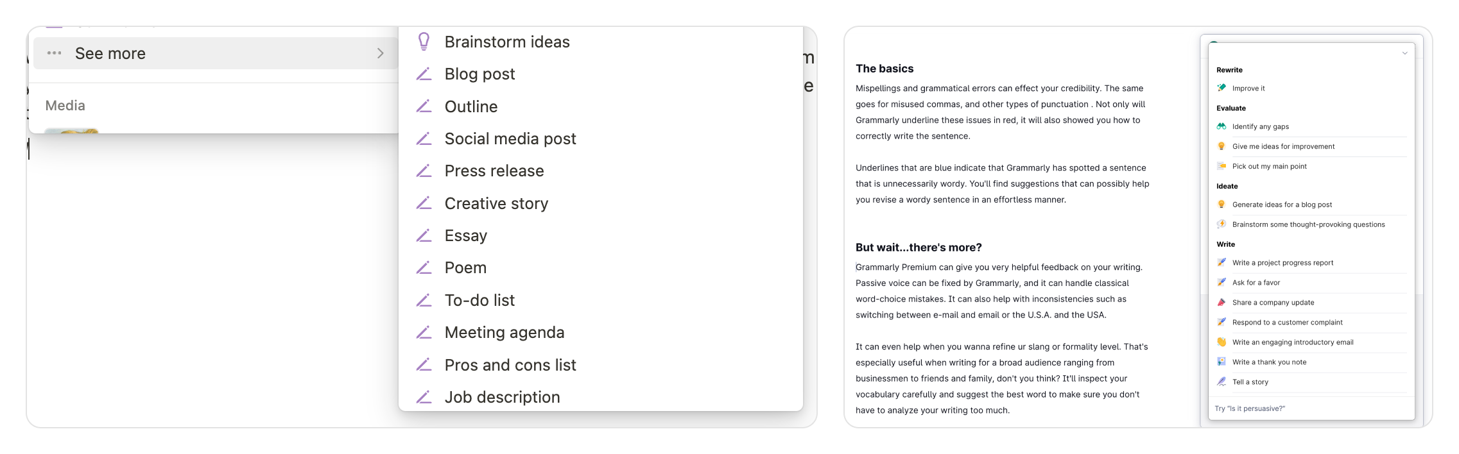The image size is (1459, 454).
Task: Click the feather quill icon beside Tell a story
Action: click(x=1222, y=382)
